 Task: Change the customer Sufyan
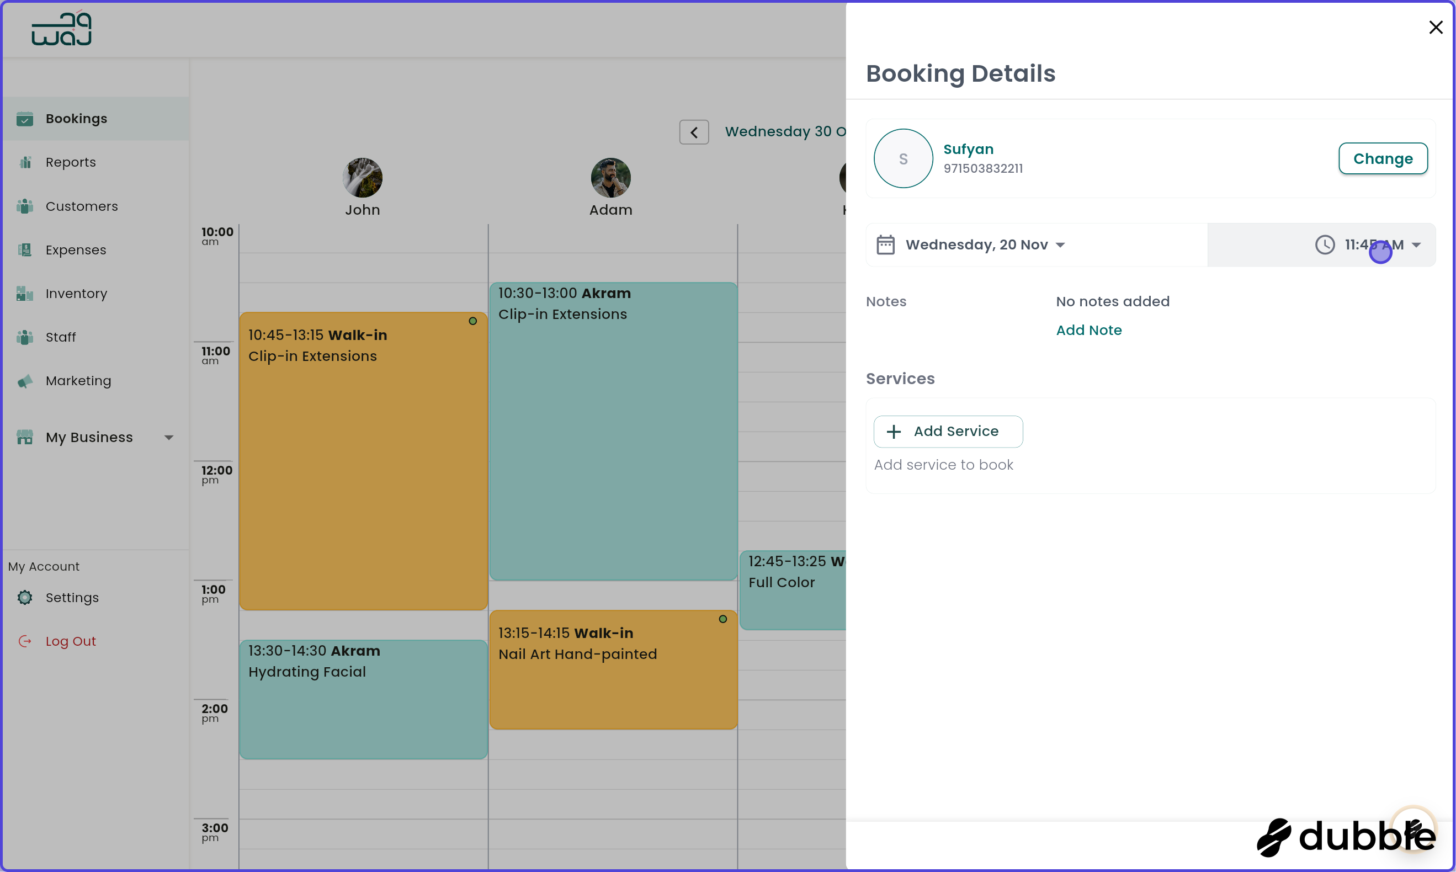click(1383, 158)
